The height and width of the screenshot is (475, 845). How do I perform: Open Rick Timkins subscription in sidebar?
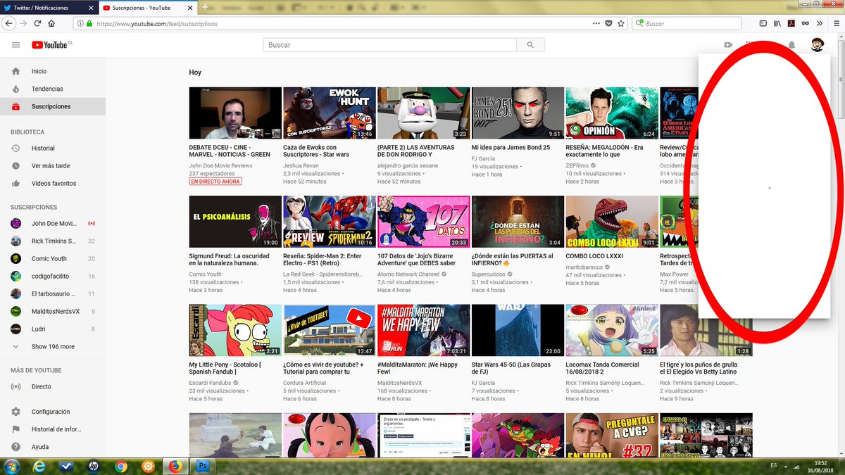click(x=53, y=241)
